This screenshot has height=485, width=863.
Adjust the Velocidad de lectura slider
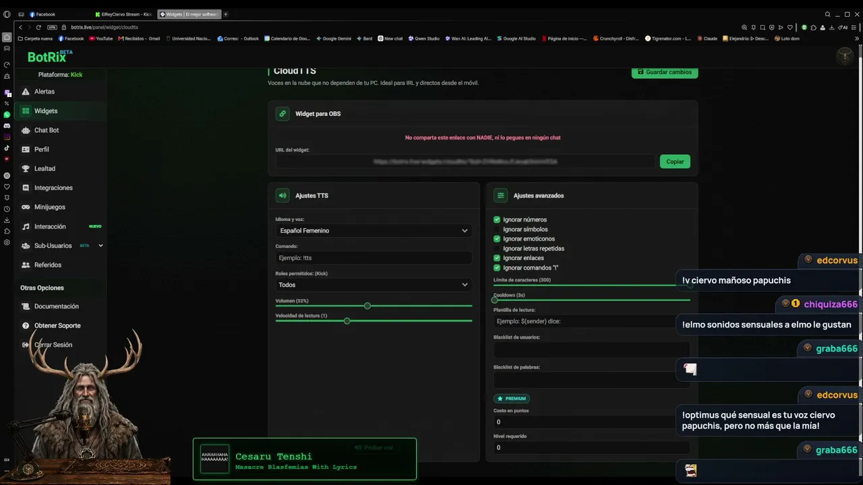click(x=347, y=321)
